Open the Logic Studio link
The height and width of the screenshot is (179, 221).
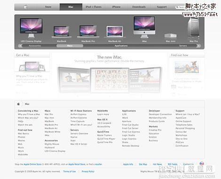(x=128, y=135)
